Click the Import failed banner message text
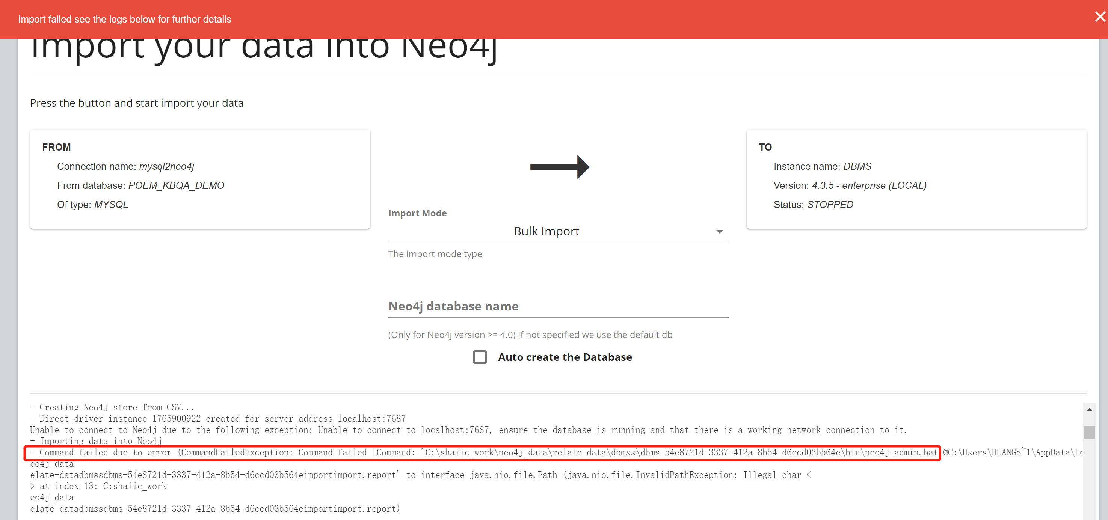The width and height of the screenshot is (1108, 520). [x=124, y=20]
